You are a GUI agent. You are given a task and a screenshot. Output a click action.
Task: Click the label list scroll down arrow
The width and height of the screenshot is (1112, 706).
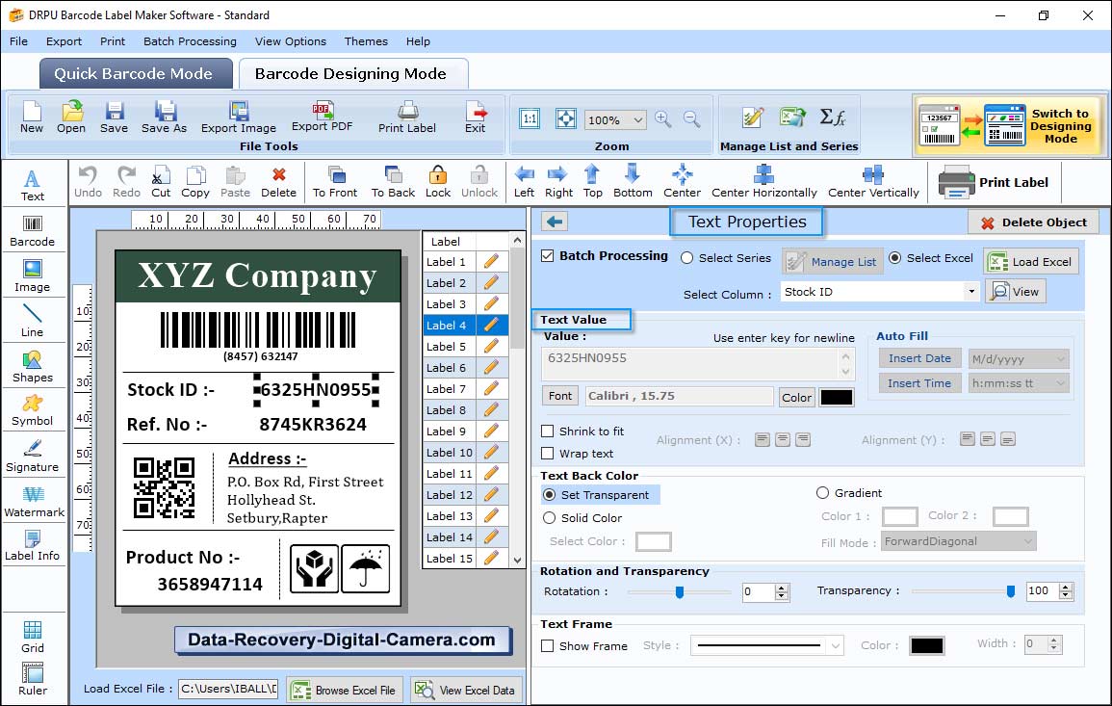[517, 560]
